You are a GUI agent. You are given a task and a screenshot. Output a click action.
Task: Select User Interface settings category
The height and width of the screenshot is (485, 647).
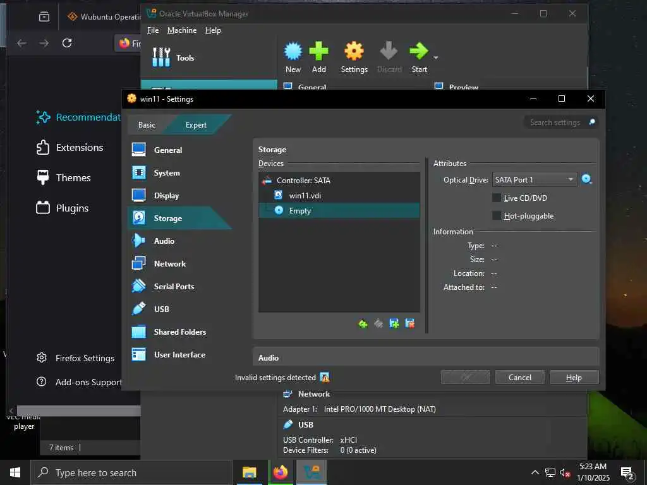pyautogui.click(x=179, y=354)
